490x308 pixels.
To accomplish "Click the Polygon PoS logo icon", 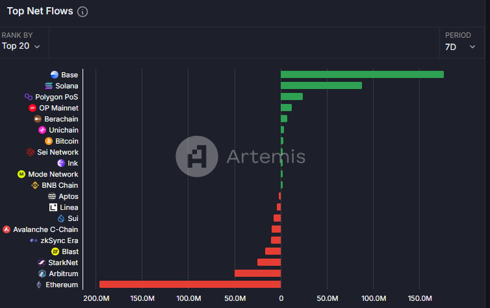I will click(x=29, y=97).
